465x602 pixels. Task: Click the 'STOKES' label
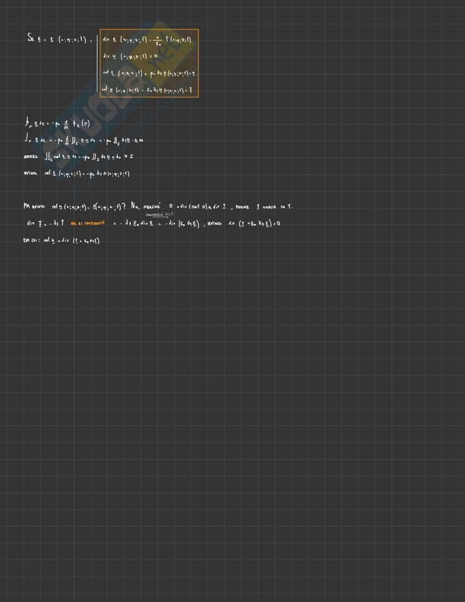point(31,157)
